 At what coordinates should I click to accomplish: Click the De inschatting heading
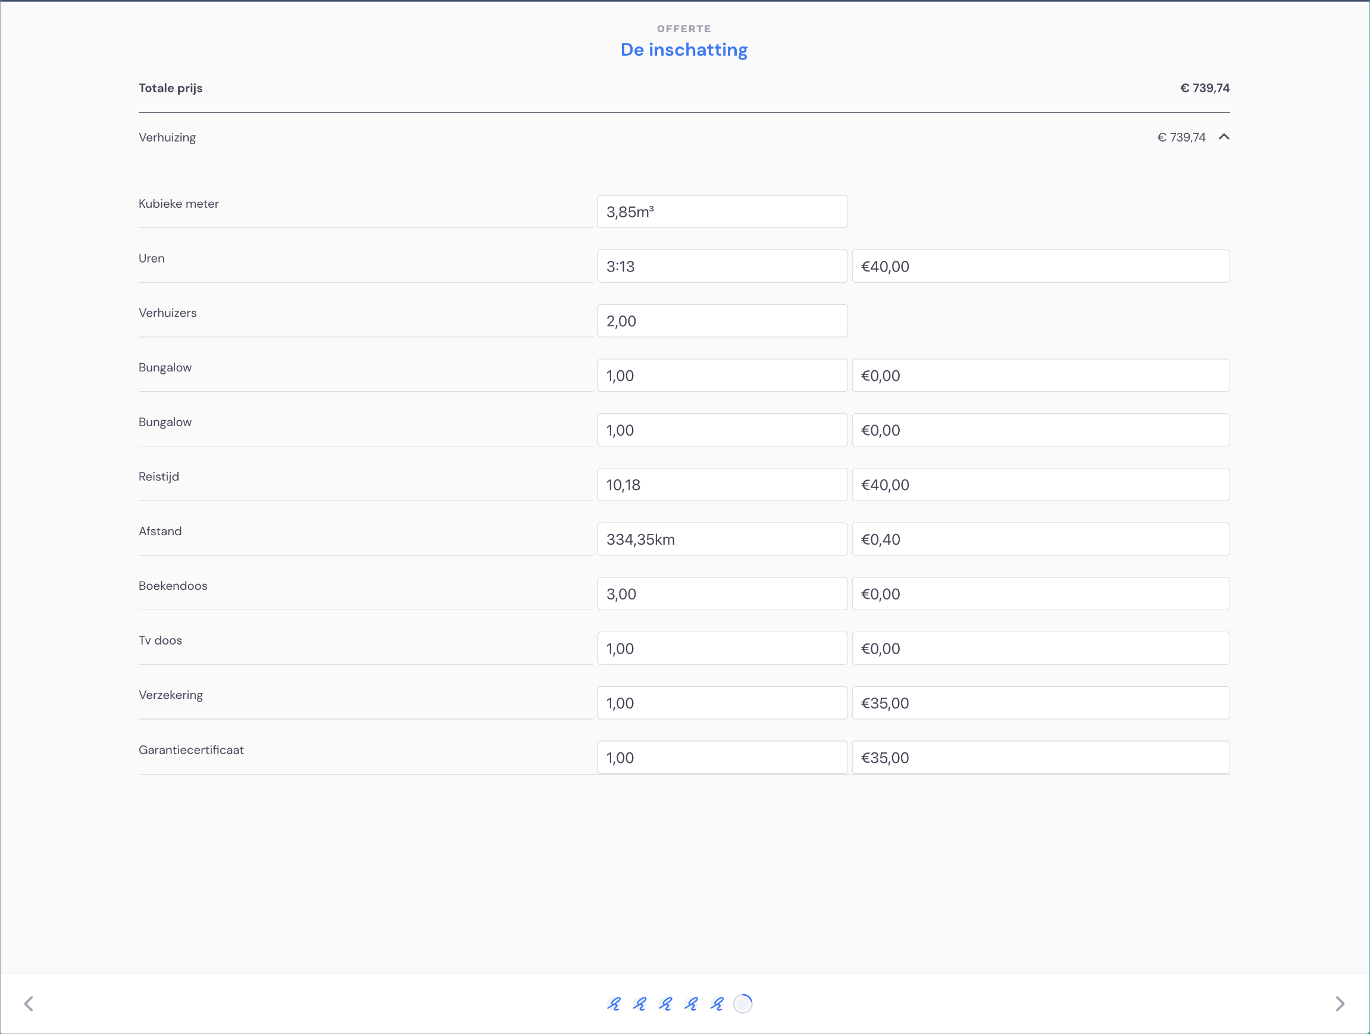click(684, 49)
